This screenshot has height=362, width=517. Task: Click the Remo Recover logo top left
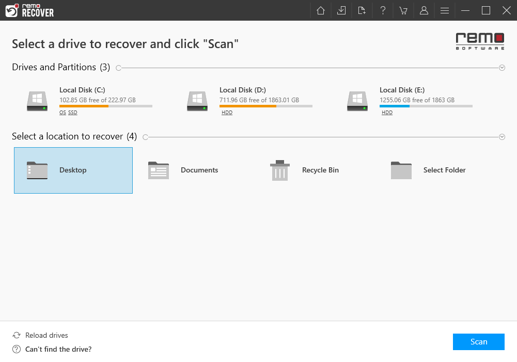[x=29, y=10]
